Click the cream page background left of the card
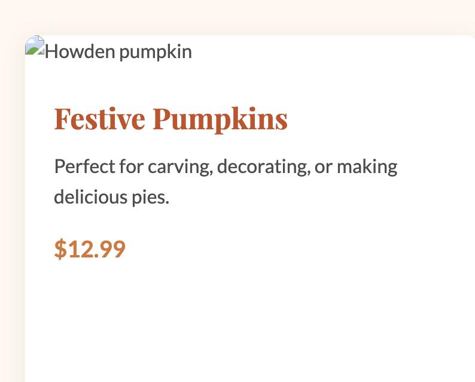 tap(12, 210)
